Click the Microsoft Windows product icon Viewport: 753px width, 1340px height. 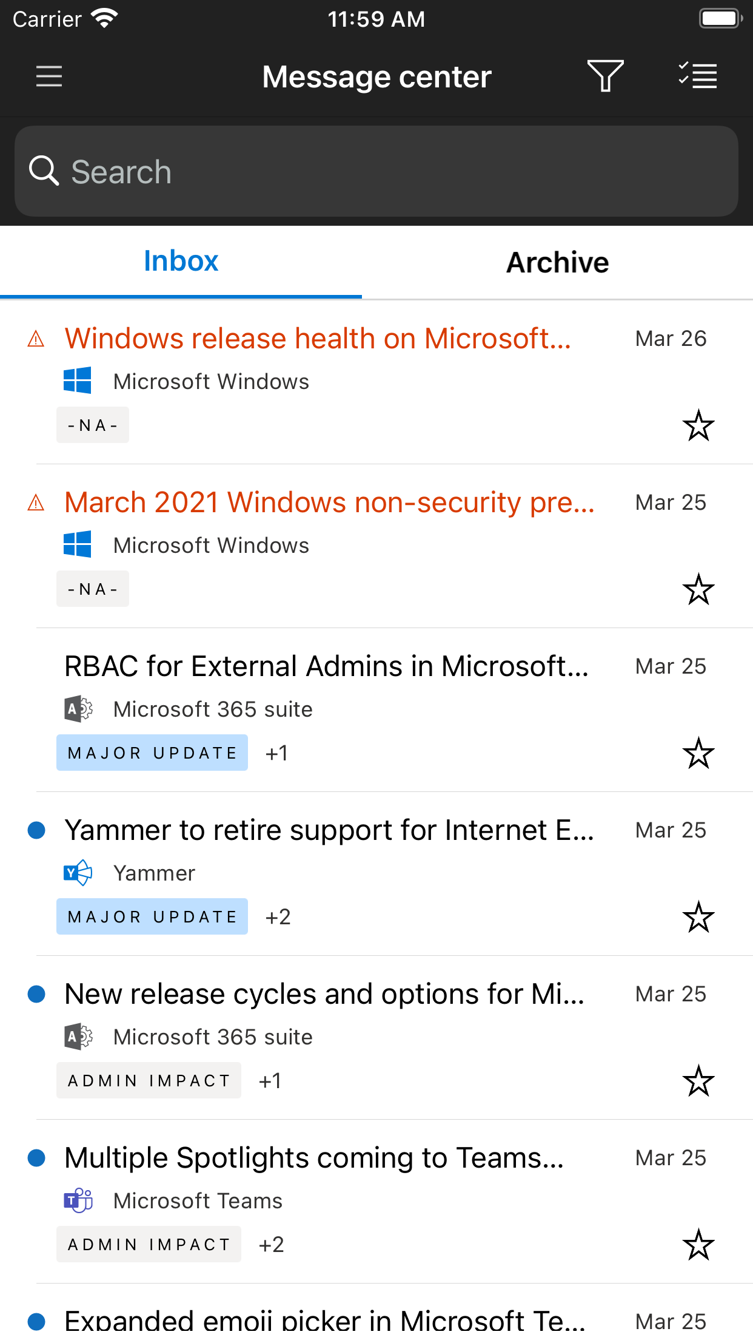tap(76, 381)
